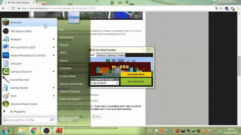Expand Paint recent files arrow
Image resolution: width=241 pixels, height=135 pixels.
(54, 96)
